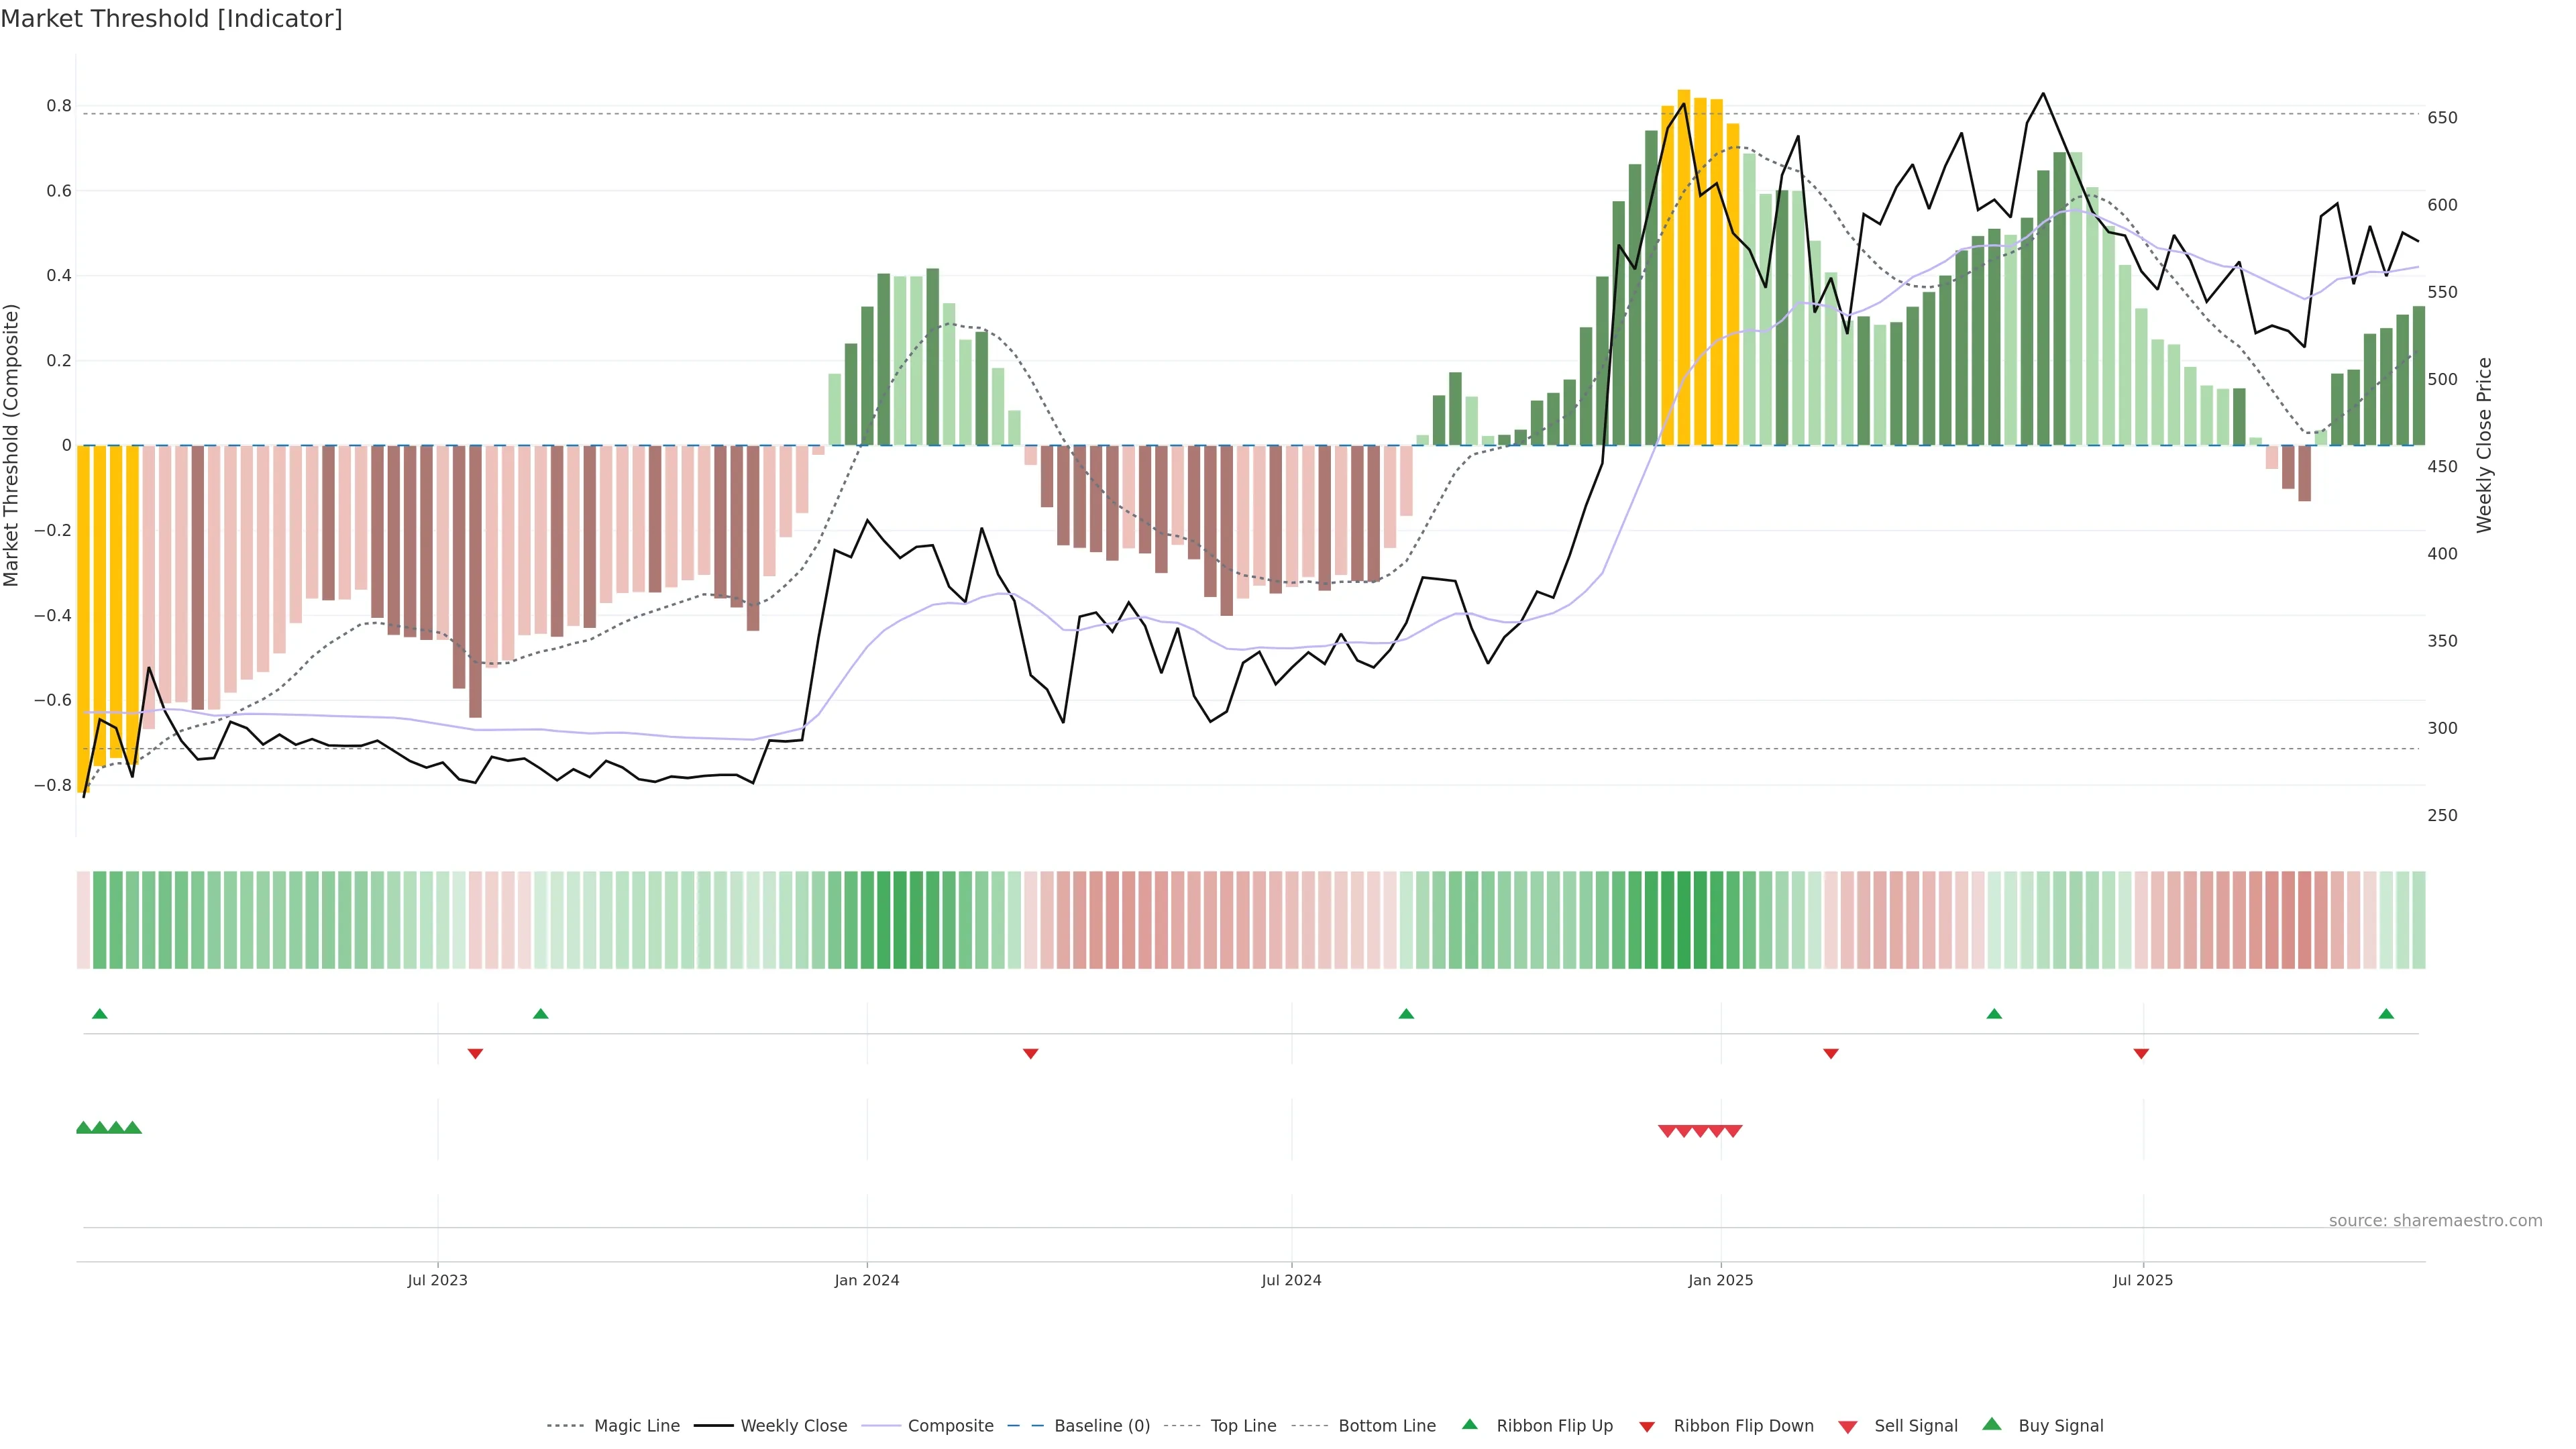Click Sell Signal legend triangle icon
The image size is (2576, 1449).
tap(1848, 1427)
